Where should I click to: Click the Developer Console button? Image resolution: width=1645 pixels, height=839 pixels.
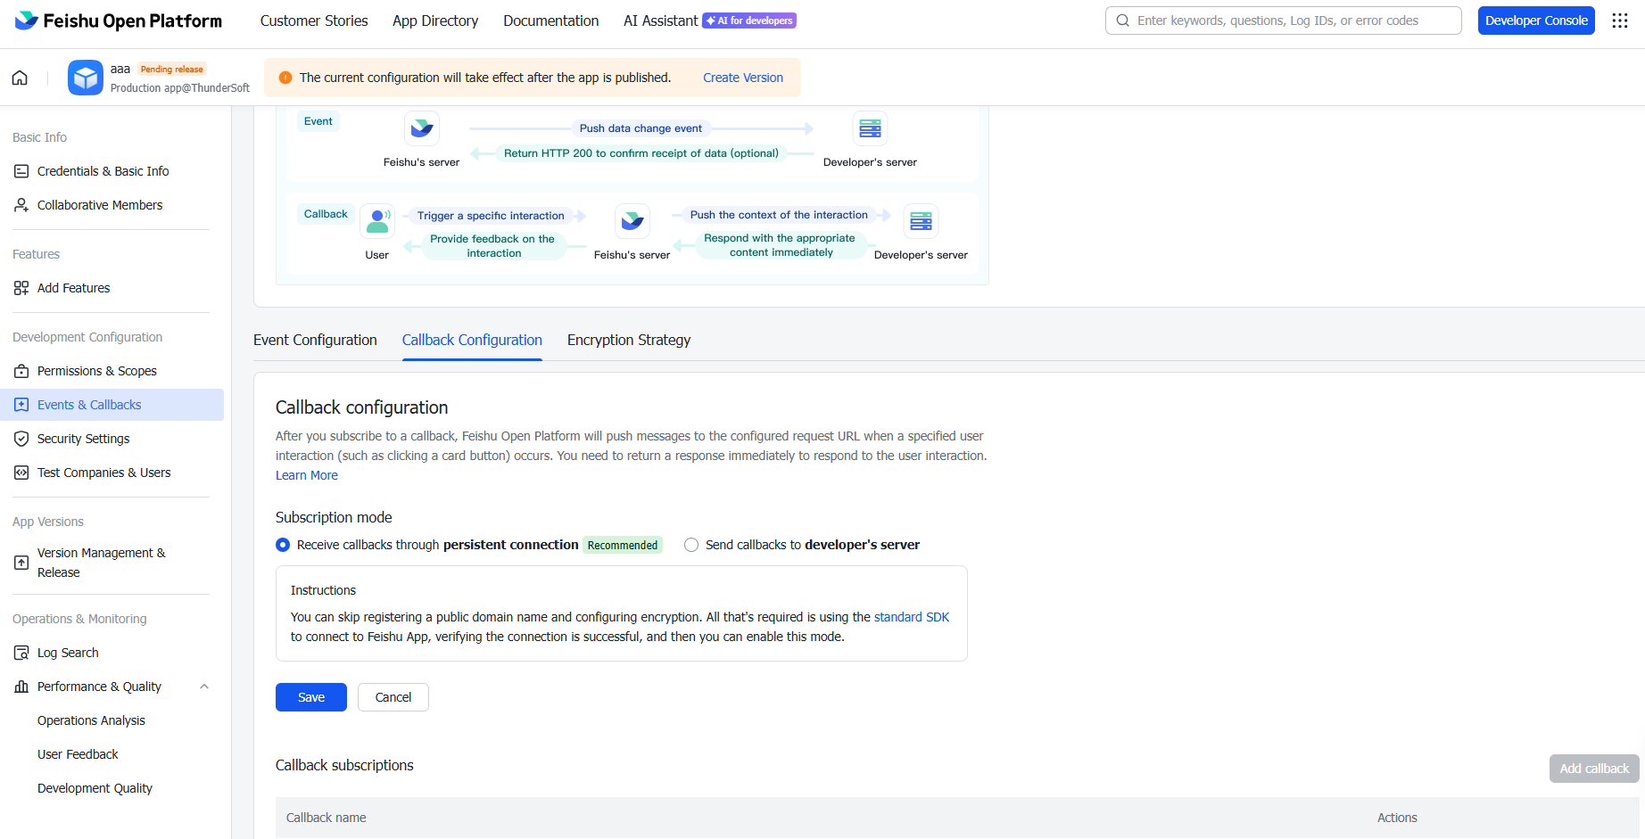tap(1535, 21)
